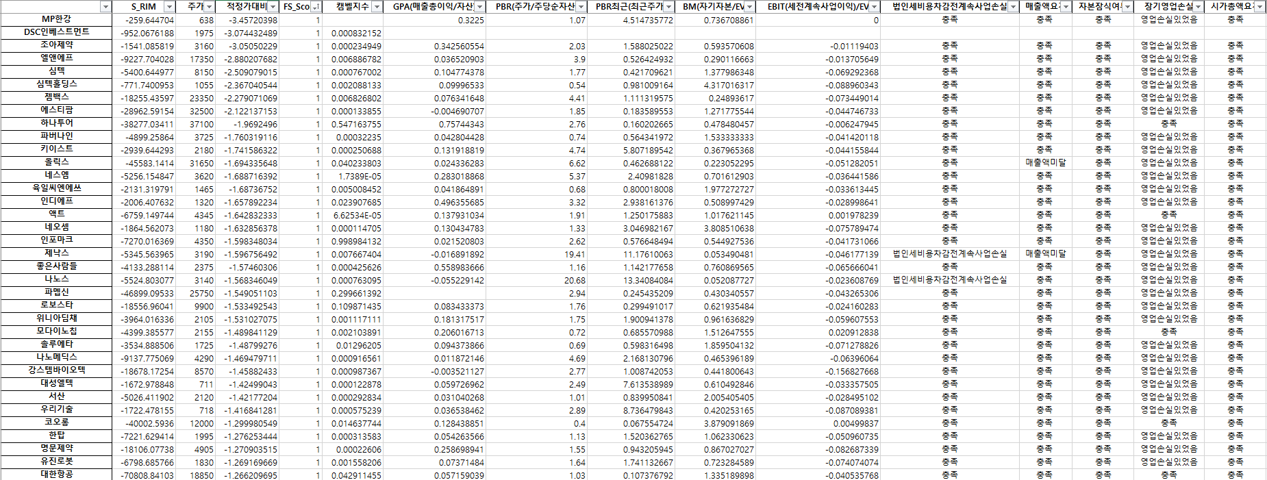
Task: Open the PBR(주가/주당순자산) filter dropdown
Action: point(581,7)
